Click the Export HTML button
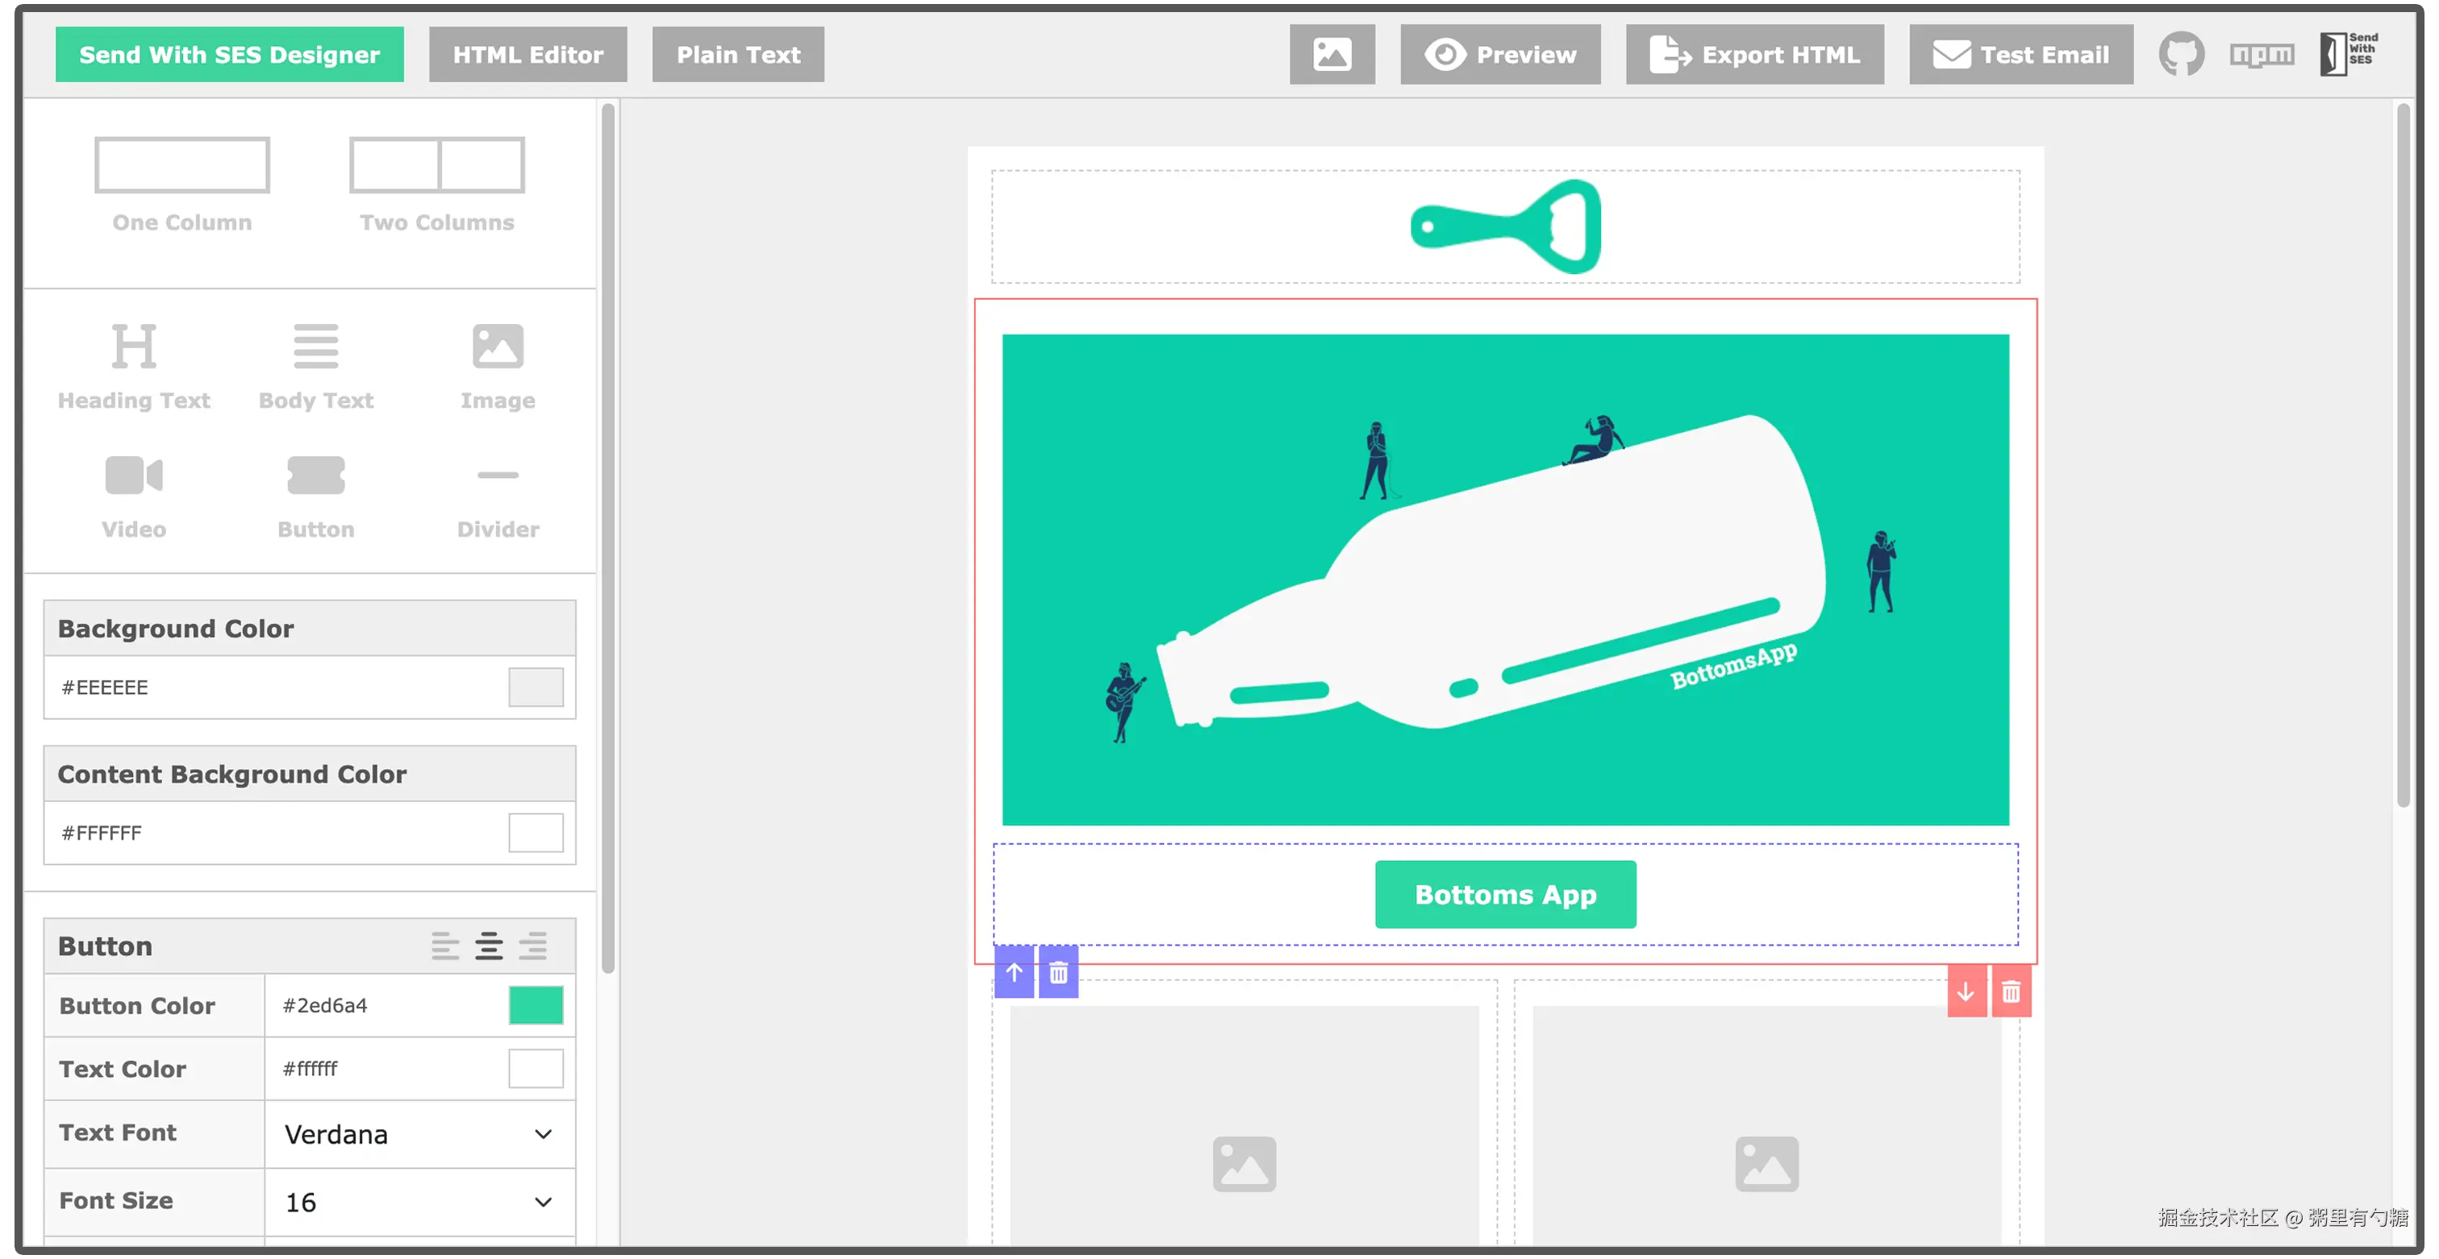 coord(1754,54)
